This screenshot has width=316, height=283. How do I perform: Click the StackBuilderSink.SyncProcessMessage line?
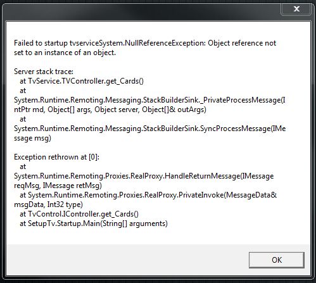(x=150, y=129)
